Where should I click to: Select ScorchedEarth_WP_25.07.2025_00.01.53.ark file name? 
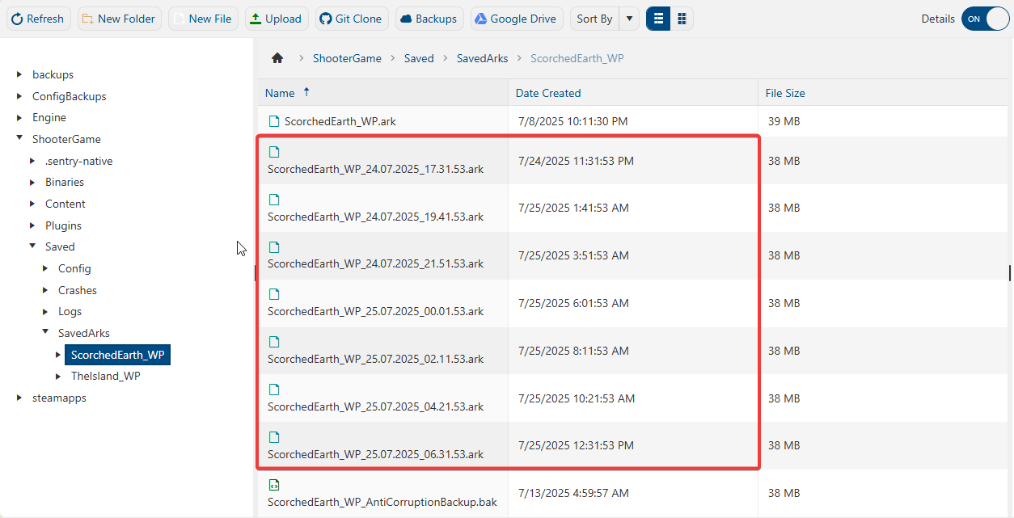(x=375, y=311)
